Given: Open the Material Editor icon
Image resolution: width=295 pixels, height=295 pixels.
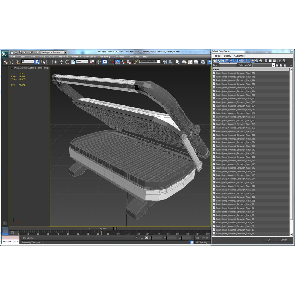Looking at the screenshot, I should (x=203, y=62).
